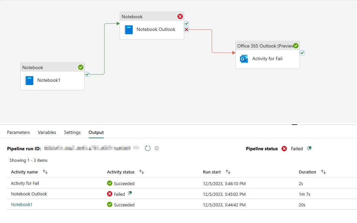
Task: Click the Outlook icon in Activity for Fail
Action: [244, 59]
